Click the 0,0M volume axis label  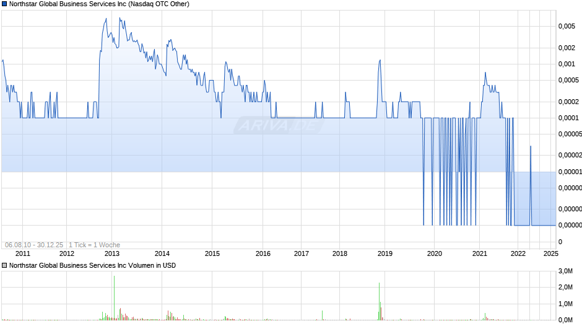(x=565, y=320)
